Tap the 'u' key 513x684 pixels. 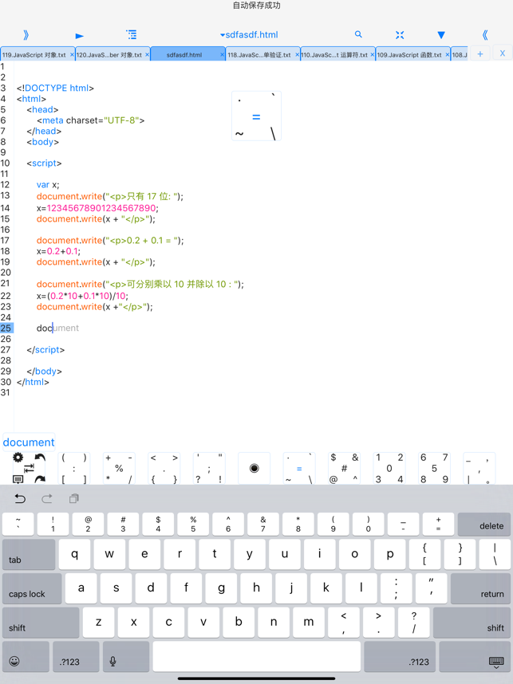coord(285,554)
